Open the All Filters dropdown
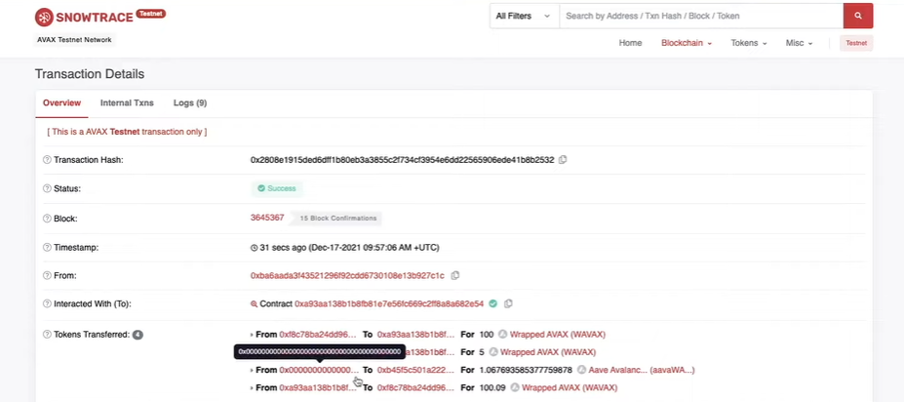 [x=524, y=17]
